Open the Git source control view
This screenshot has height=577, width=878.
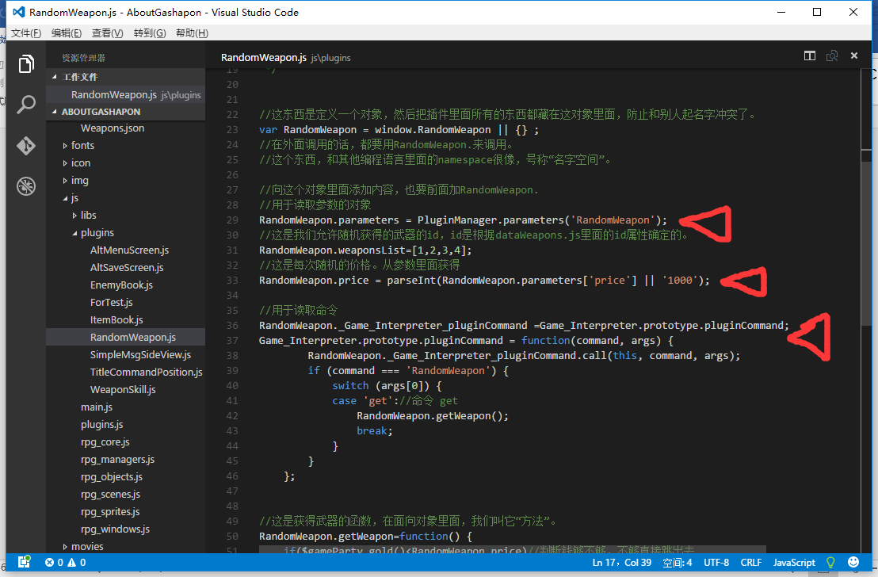pos(26,146)
